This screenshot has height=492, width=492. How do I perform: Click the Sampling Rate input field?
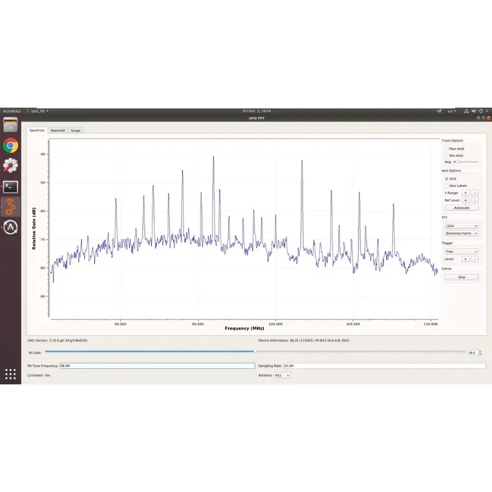[384, 366]
